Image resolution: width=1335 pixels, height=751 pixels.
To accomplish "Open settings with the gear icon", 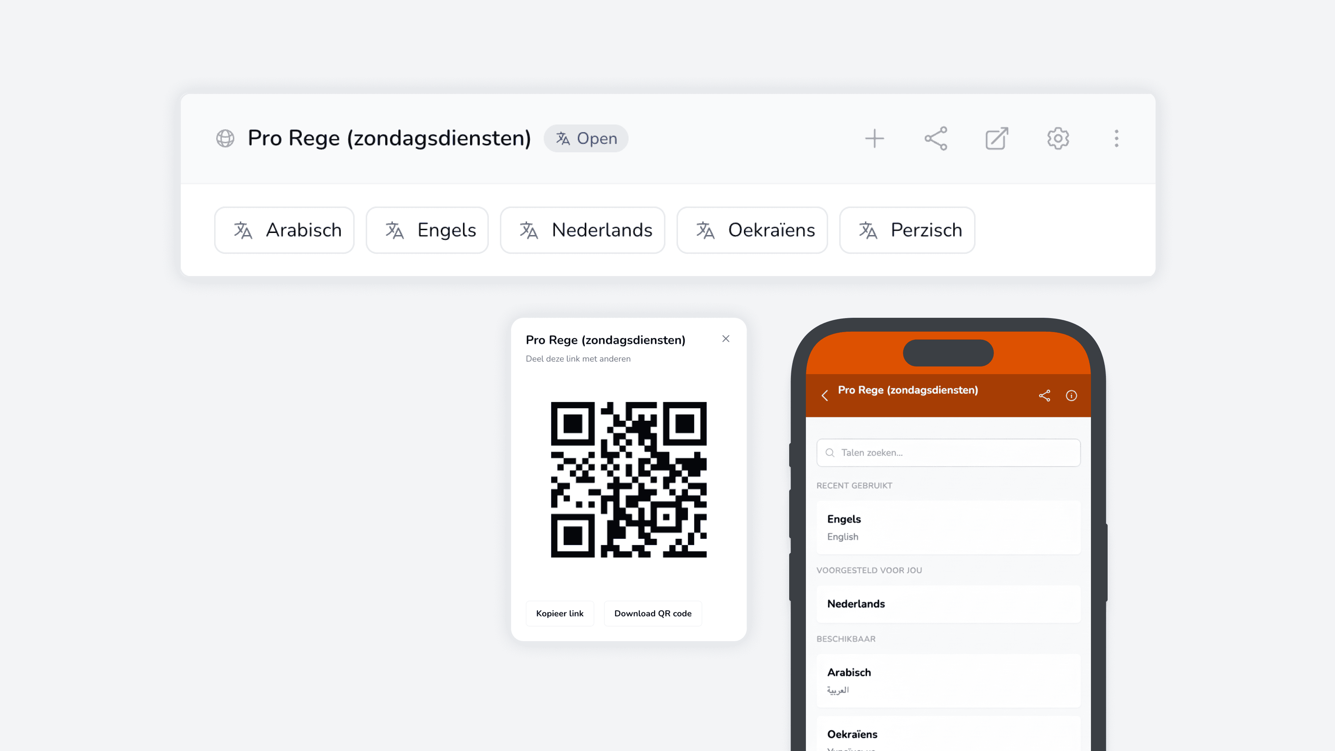I will (1058, 138).
